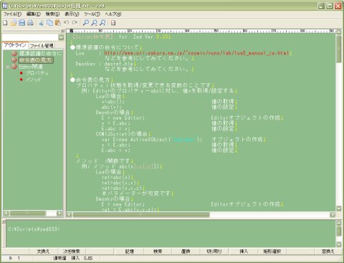The image size is (344, 263).
Task: Open the ツール(T) menu
Action: click(x=92, y=14)
